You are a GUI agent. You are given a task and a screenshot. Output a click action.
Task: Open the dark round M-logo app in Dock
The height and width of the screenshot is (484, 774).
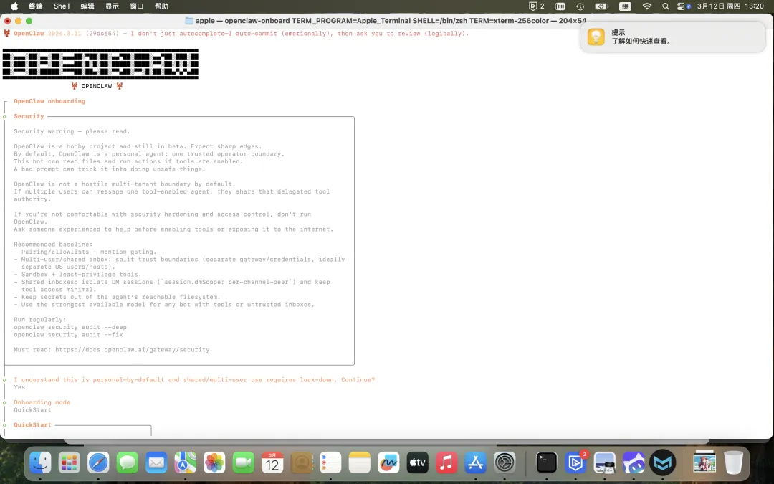pyautogui.click(x=662, y=462)
